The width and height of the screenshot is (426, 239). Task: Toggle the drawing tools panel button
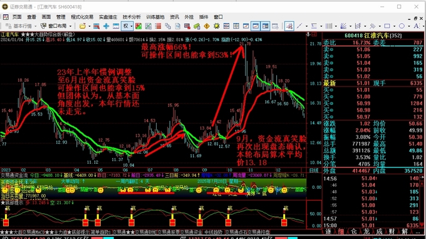click(289, 26)
